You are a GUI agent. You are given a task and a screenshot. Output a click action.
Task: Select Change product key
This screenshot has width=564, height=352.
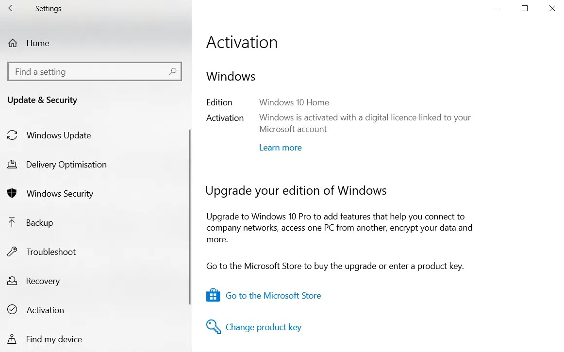pyautogui.click(x=263, y=327)
